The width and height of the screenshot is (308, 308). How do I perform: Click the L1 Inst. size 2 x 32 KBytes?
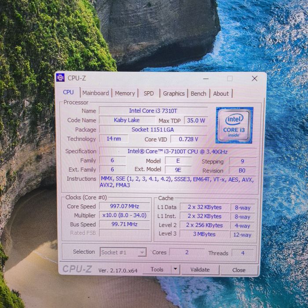205,216
